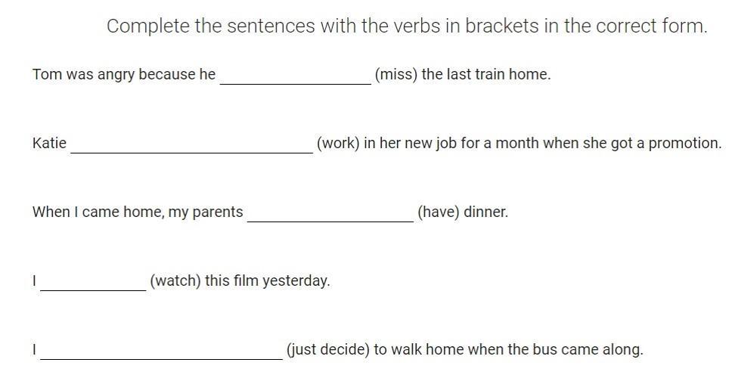732x378 pixels.
Task: Click the bracketed verb (miss)
Action: click(396, 75)
